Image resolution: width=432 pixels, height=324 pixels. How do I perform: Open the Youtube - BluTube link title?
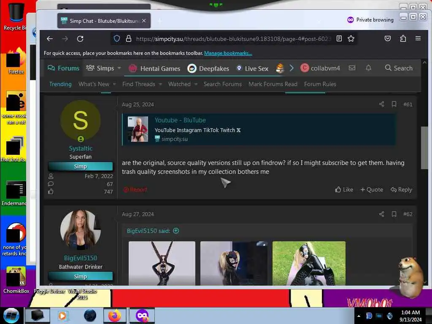[180, 120]
